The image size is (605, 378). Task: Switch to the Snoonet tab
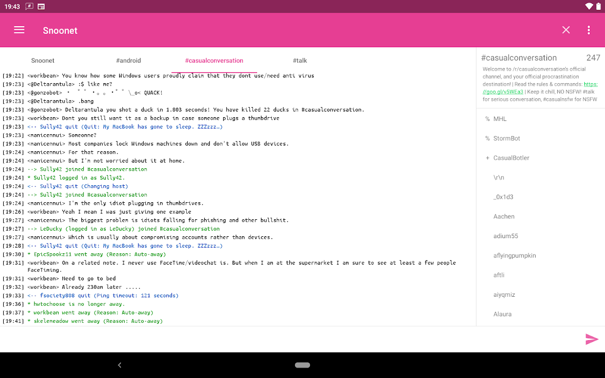[43, 60]
